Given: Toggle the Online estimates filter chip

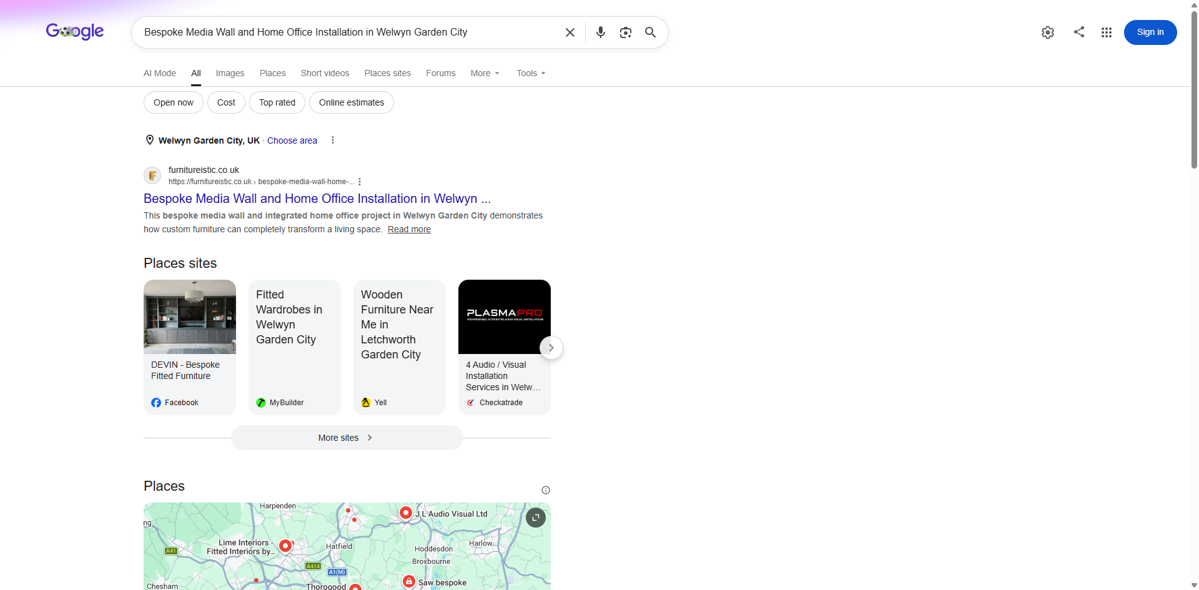Looking at the screenshot, I should [352, 102].
